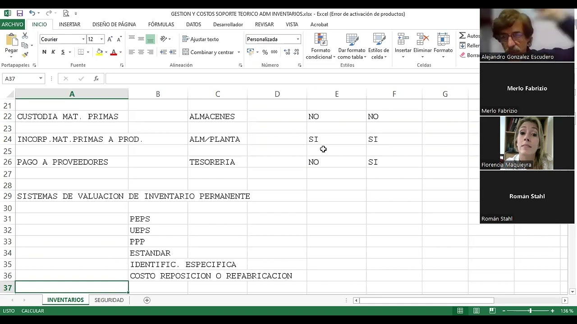The image size is (577, 324).
Task: Click the Align Right icon
Action: click(x=151, y=52)
